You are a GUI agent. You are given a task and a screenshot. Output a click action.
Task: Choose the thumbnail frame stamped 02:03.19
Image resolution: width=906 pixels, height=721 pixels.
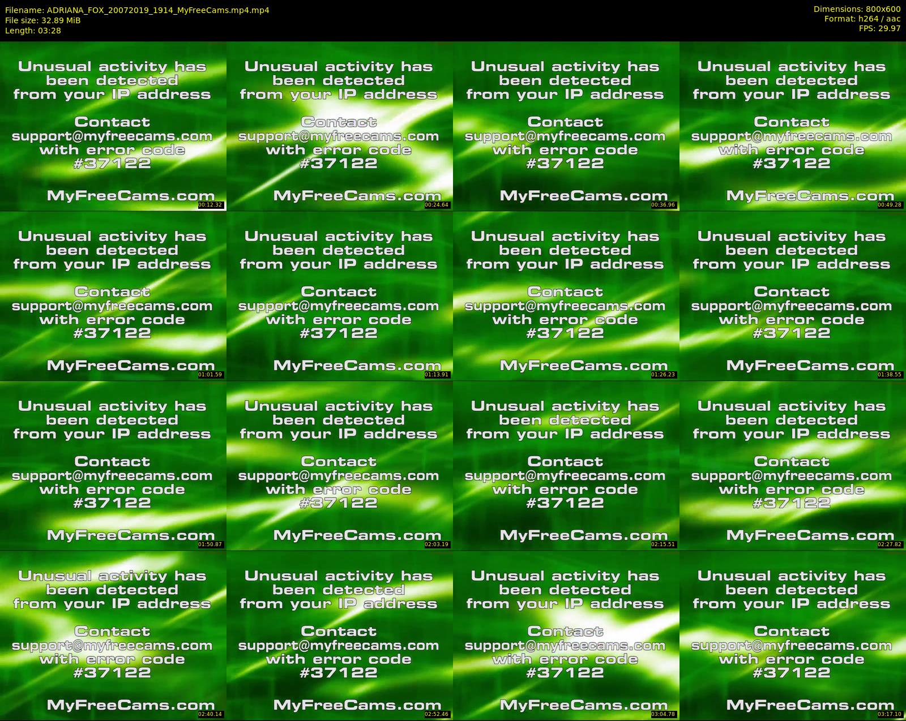pos(339,466)
